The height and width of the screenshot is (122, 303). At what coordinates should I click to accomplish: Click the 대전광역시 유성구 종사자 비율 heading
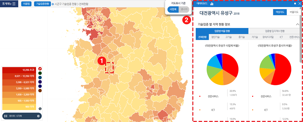click(x=275, y=46)
